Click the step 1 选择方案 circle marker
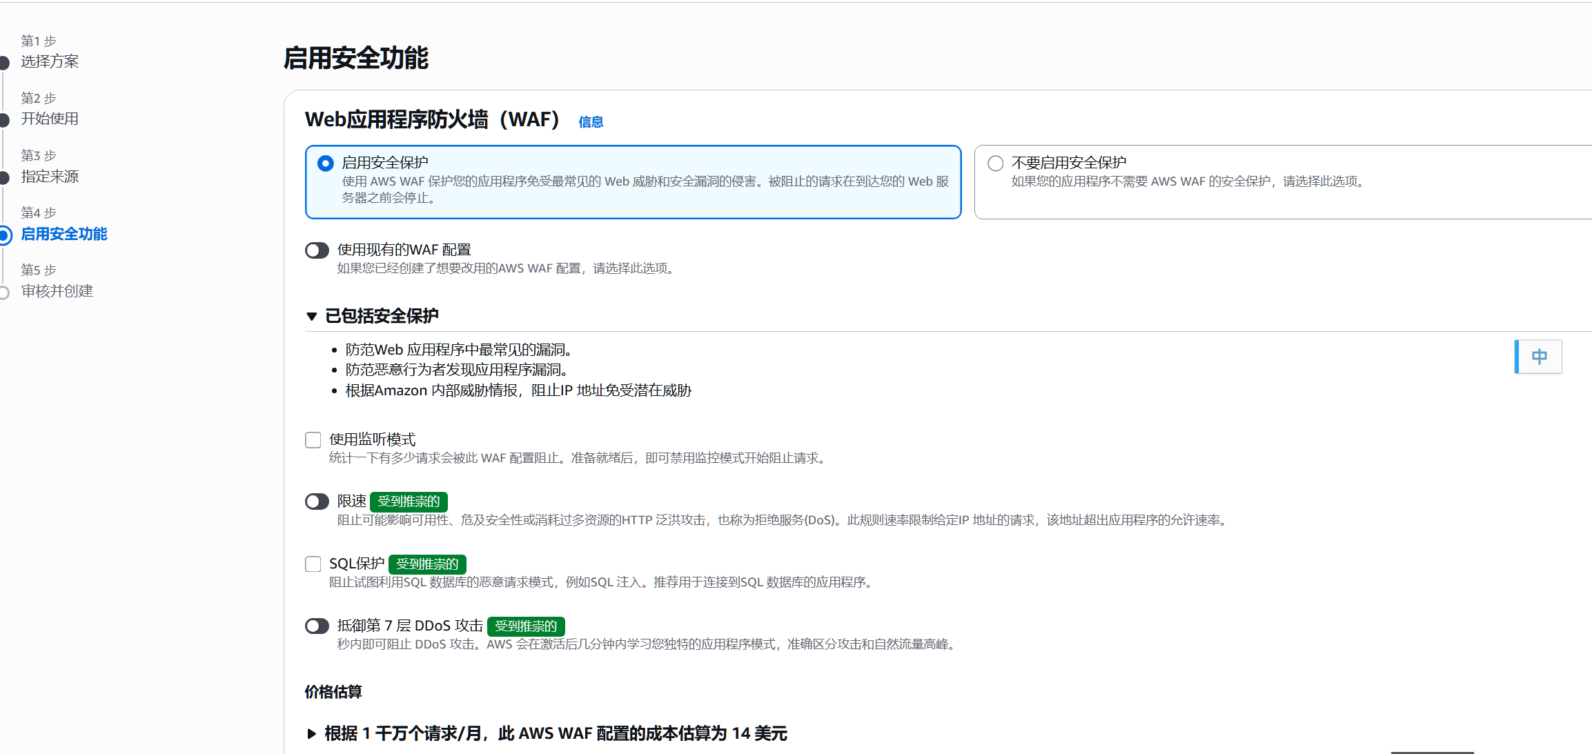Viewport: 1592px width, 754px height. [4, 63]
